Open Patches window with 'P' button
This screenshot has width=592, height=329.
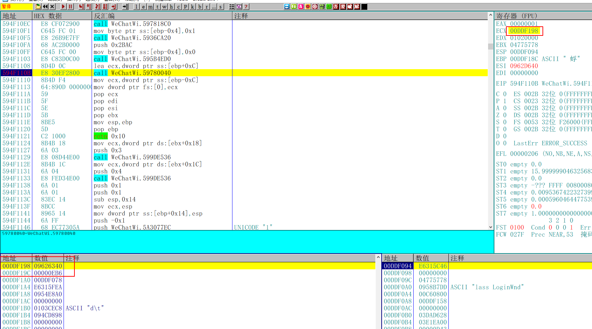tap(186, 7)
